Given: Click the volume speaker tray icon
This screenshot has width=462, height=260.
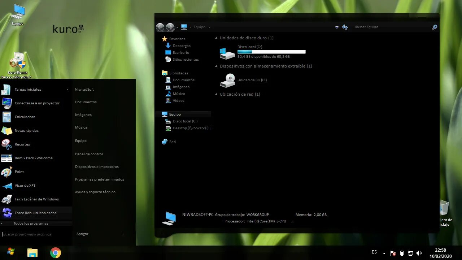Looking at the screenshot, I should point(419,253).
